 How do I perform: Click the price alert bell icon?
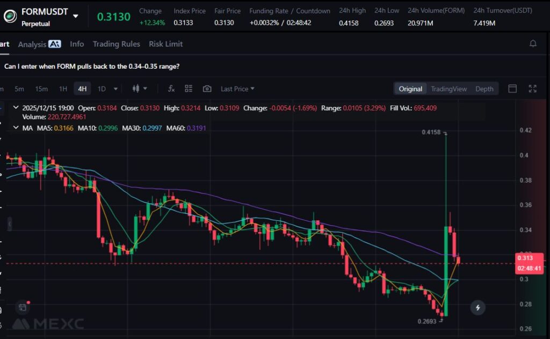tap(533, 44)
